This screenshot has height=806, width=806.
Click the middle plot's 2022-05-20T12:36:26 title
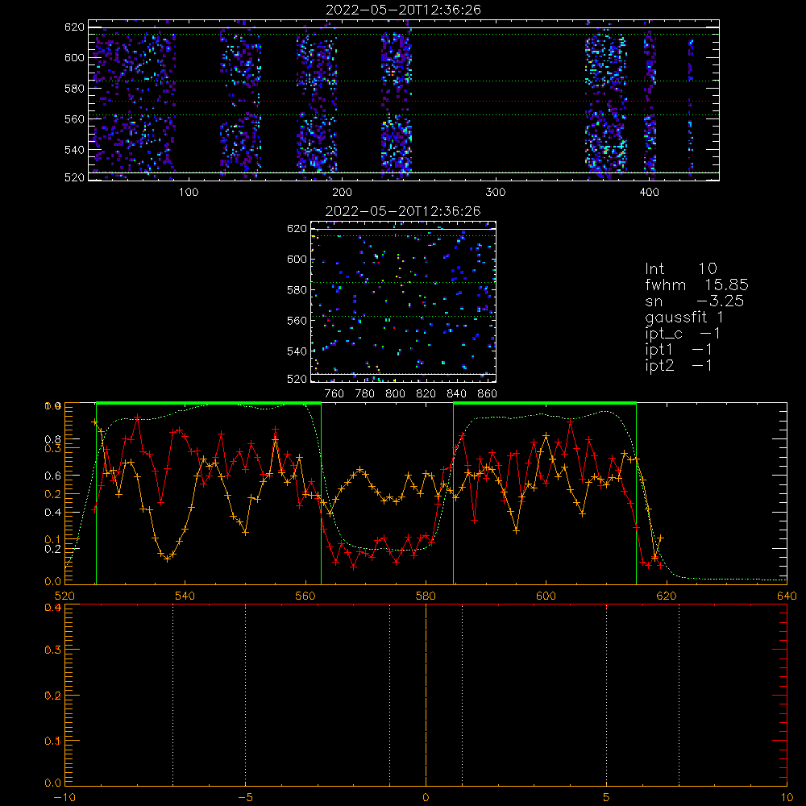[404, 211]
